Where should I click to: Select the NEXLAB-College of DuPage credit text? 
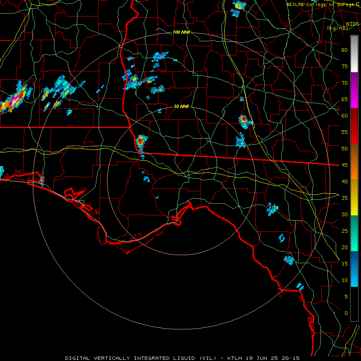point(322,4)
